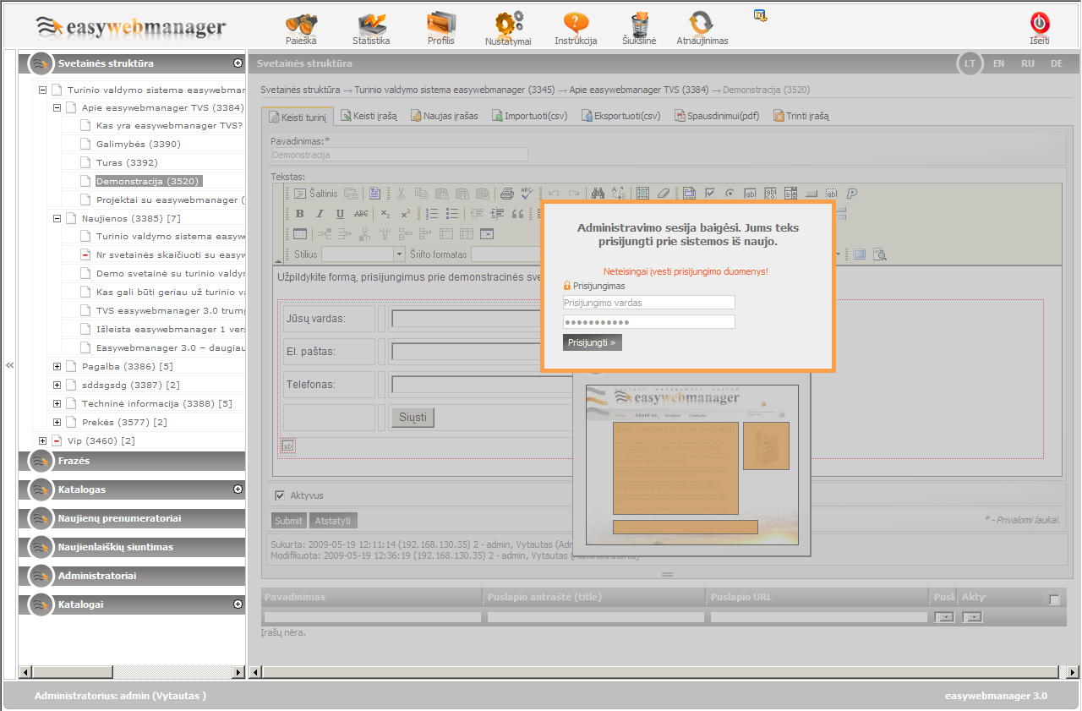Click the Undo arrow icon
The image size is (1082, 711).
(x=554, y=193)
